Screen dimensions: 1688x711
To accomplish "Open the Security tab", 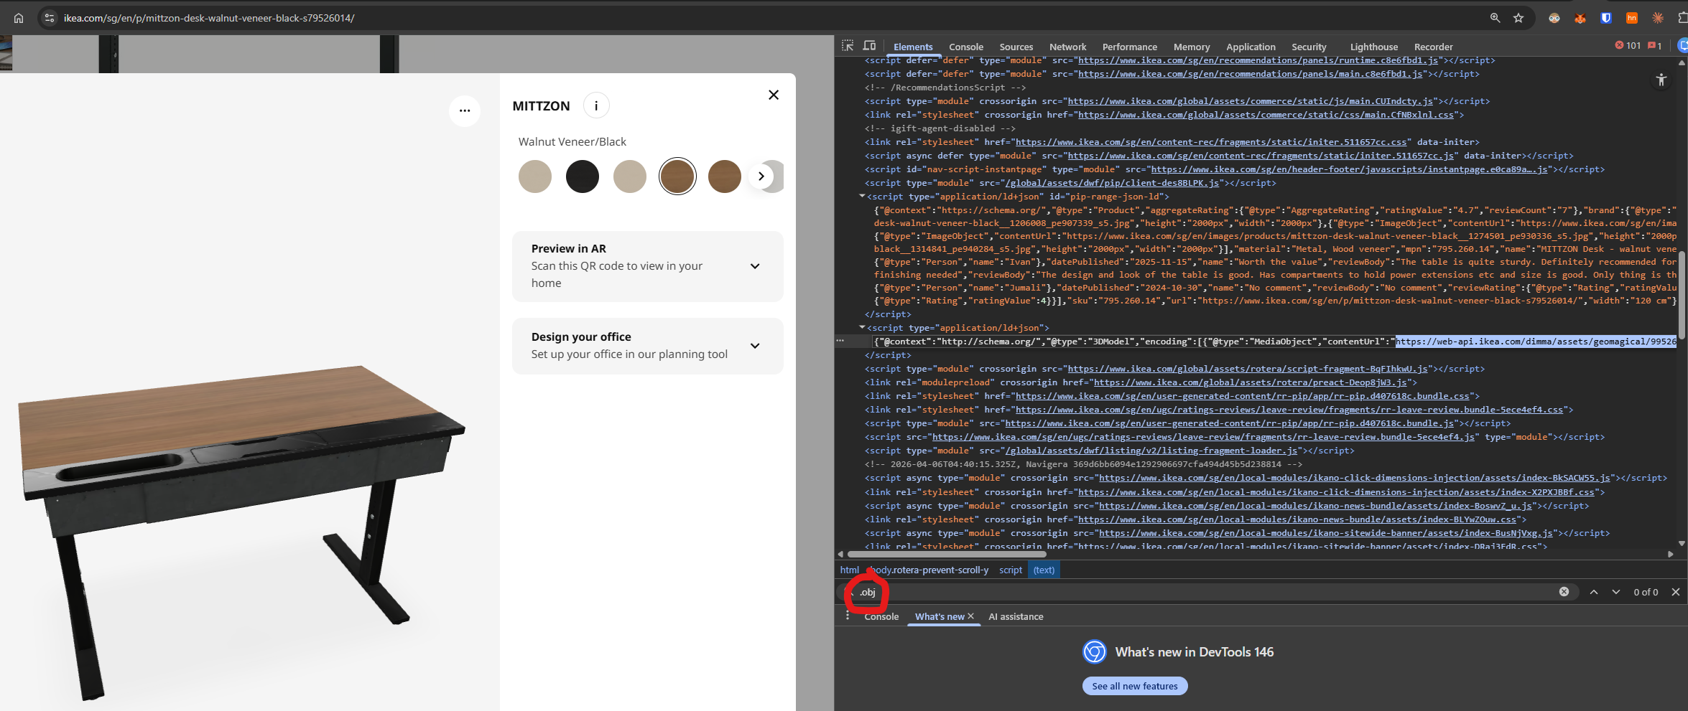I will [x=1309, y=47].
